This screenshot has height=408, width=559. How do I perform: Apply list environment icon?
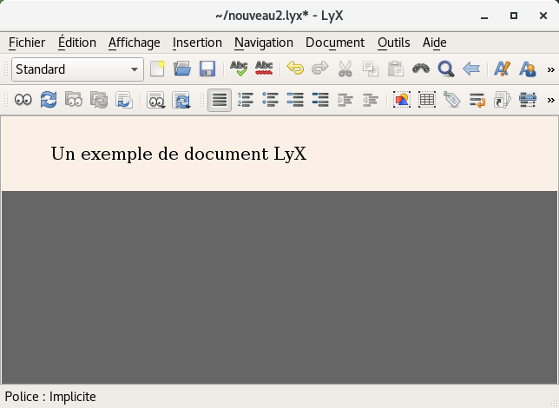(x=295, y=100)
